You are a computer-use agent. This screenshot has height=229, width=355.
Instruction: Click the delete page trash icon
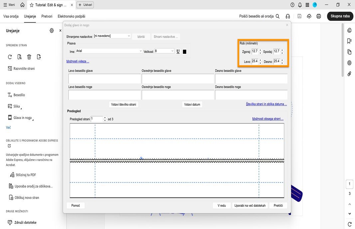click(x=29, y=57)
